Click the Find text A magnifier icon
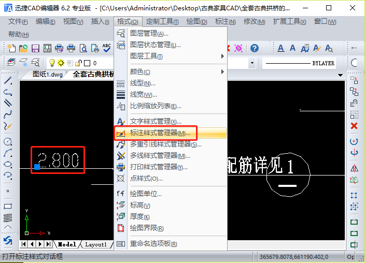 click(329, 48)
